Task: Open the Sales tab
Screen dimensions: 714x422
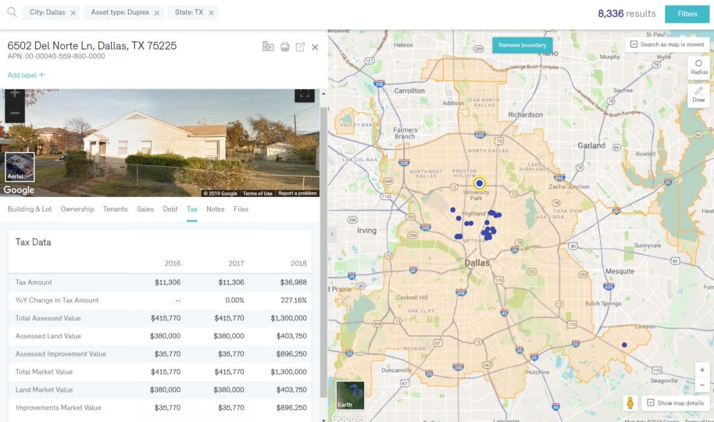Action: tap(145, 209)
